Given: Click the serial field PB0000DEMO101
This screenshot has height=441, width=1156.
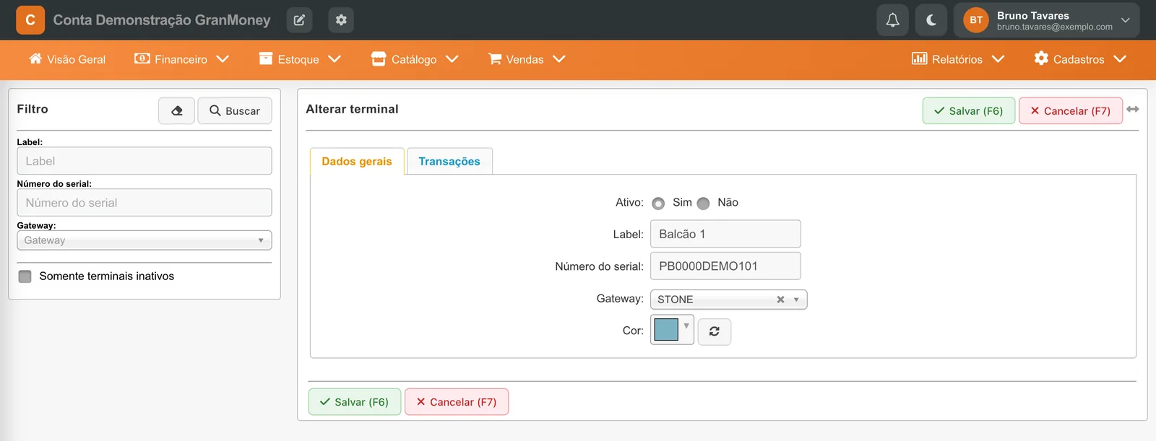Looking at the screenshot, I should pyautogui.click(x=725, y=266).
